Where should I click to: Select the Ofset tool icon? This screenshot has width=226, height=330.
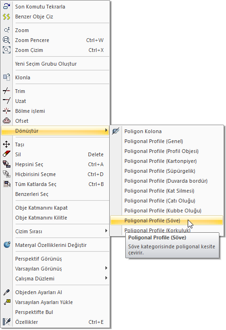(7, 120)
